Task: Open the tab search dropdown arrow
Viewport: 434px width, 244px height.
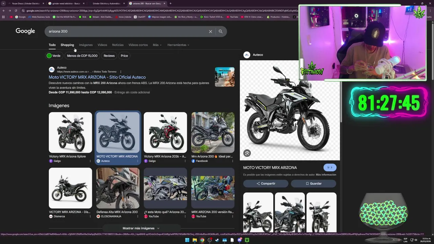Action: (3, 3)
